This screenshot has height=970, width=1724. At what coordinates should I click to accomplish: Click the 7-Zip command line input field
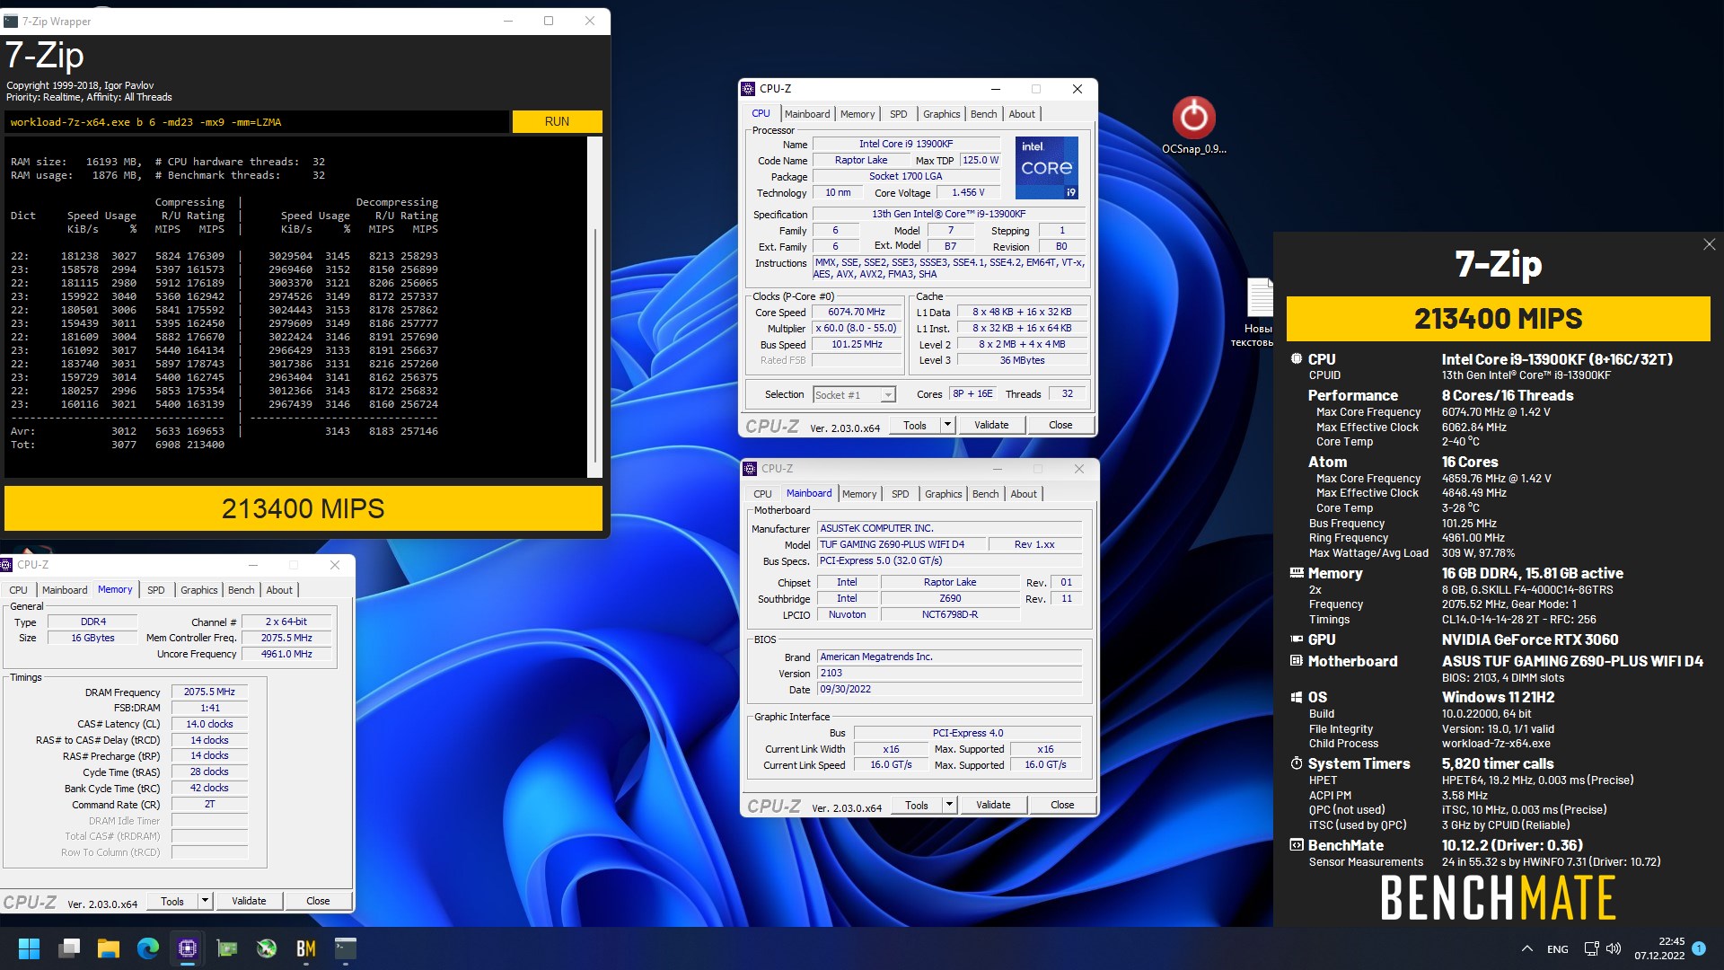257,122
